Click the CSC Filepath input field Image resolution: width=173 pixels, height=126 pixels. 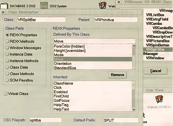point(45,120)
